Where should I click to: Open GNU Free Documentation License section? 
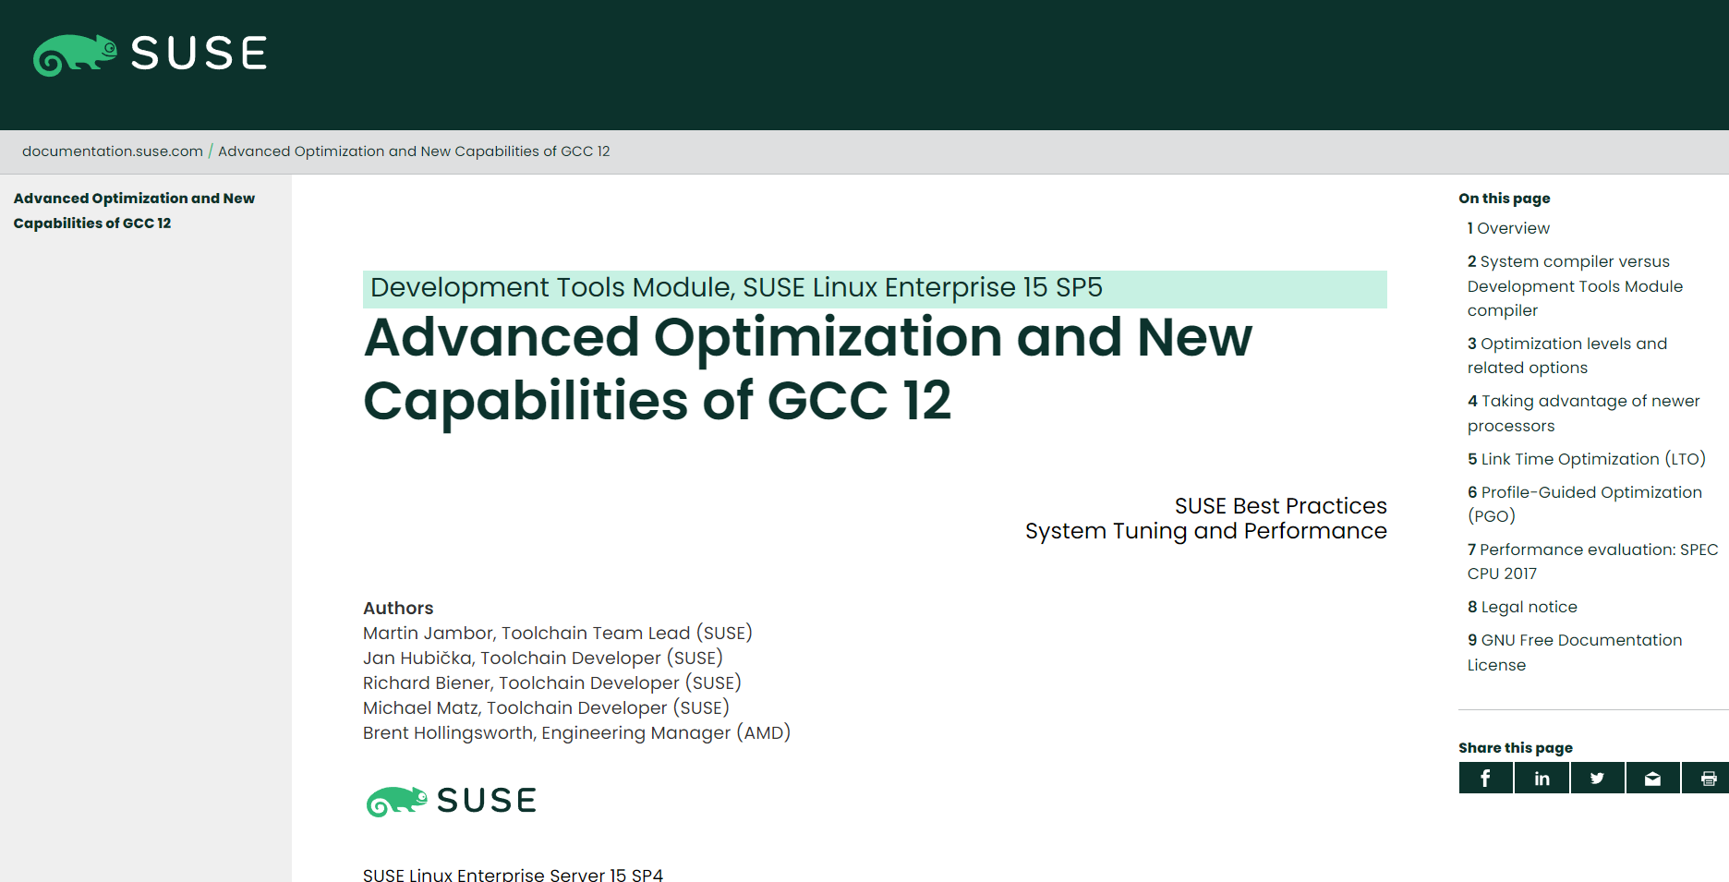click(x=1574, y=652)
